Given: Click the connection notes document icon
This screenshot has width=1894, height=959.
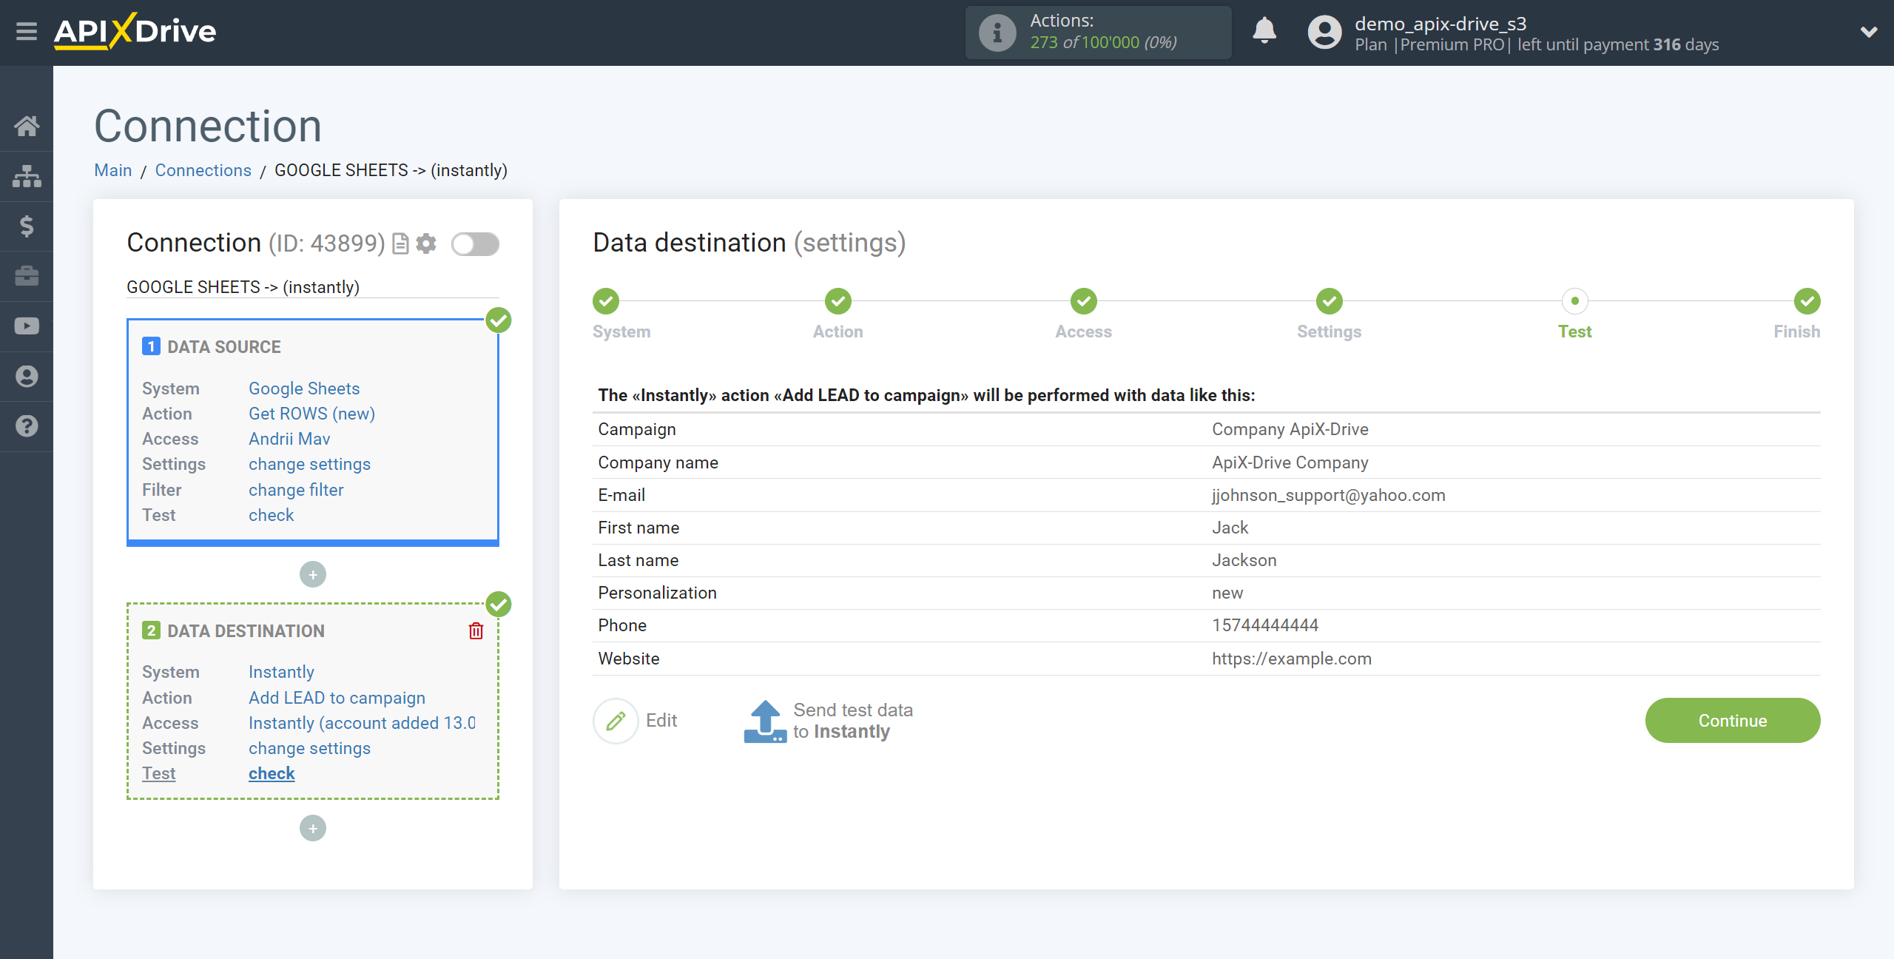Looking at the screenshot, I should pyautogui.click(x=400, y=243).
